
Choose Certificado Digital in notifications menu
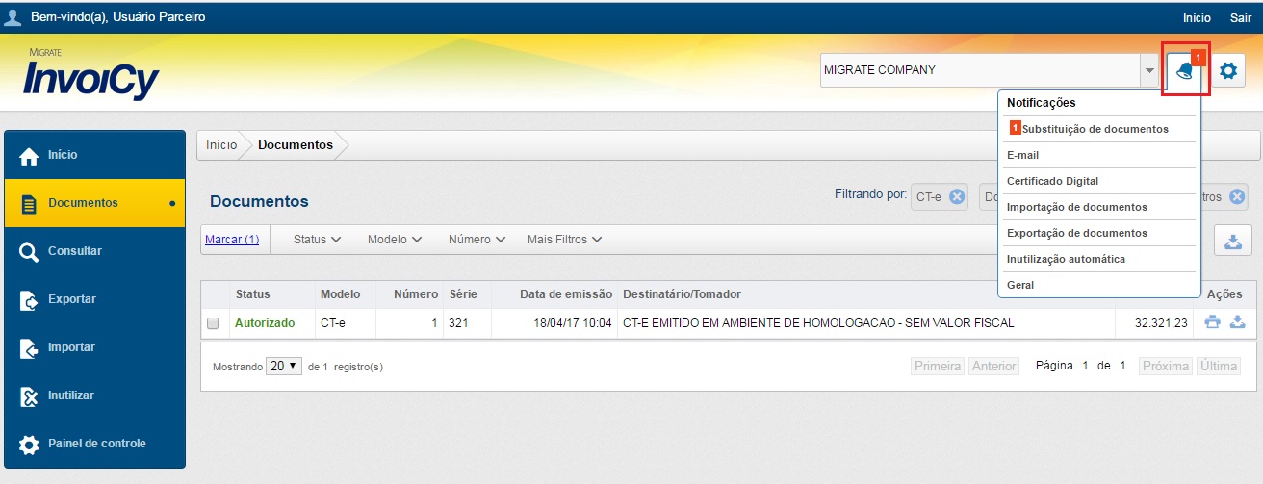pos(1052,181)
